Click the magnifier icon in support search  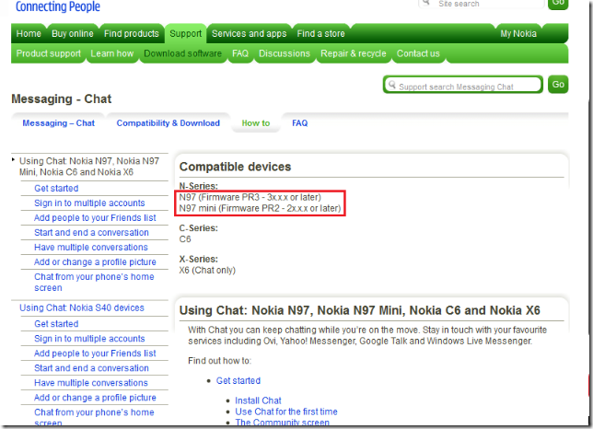[392, 85]
